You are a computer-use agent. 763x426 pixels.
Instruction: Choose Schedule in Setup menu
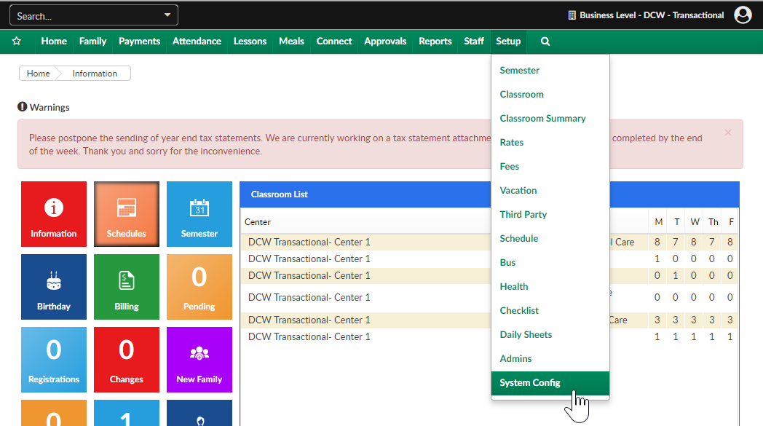(x=550, y=239)
